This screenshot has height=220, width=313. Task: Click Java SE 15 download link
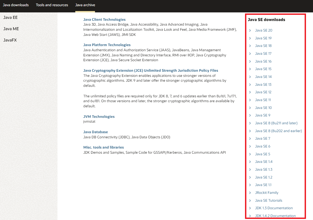point(263,69)
